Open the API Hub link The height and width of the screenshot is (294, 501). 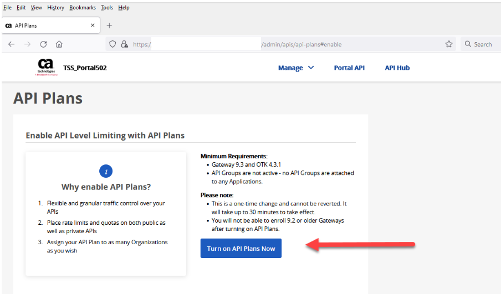[397, 68]
